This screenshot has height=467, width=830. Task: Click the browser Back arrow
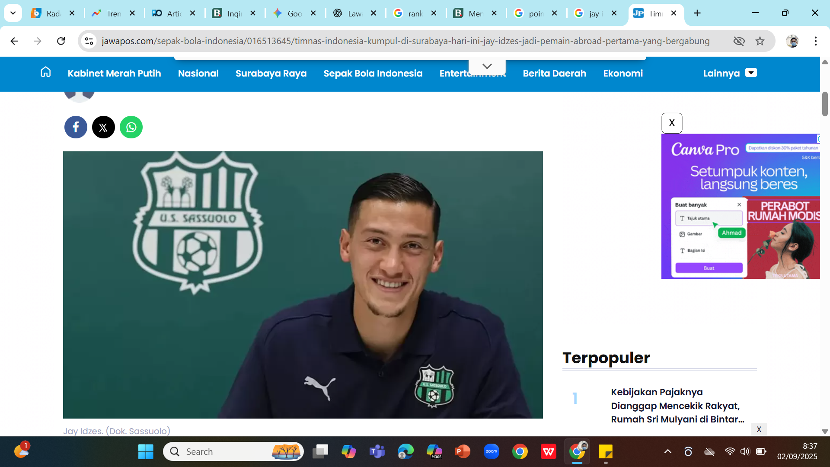[x=14, y=41]
